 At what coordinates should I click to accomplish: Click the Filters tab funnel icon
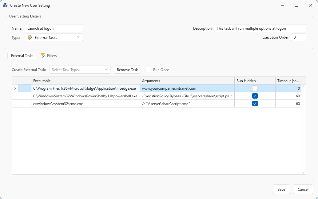43,55
